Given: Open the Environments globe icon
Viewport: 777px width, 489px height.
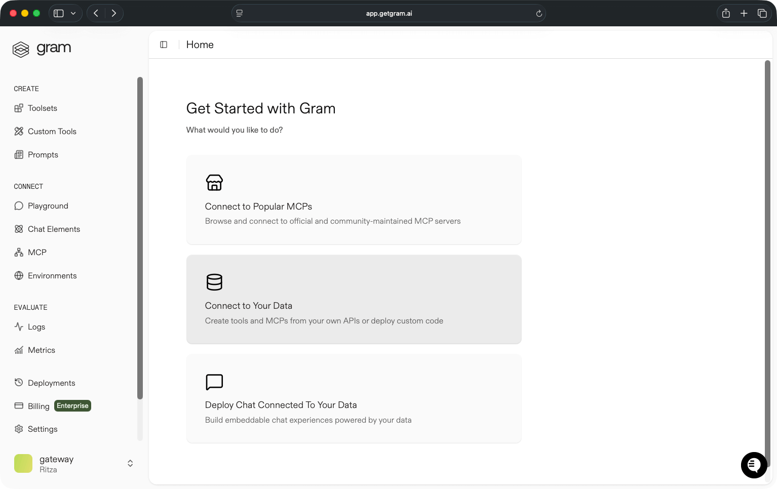Looking at the screenshot, I should click(x=19, y=275).
